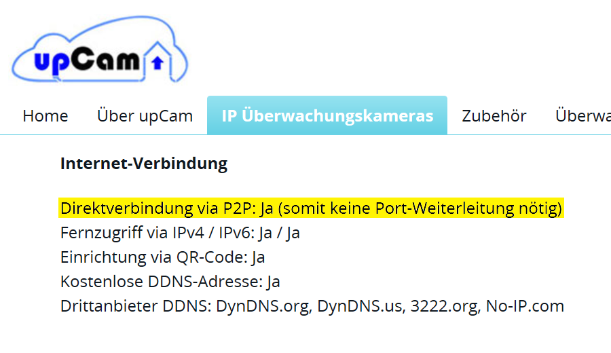Viewport: 611px width, 353px height.
Task: Click the No-IP.com text
Action: click(525, 306)
